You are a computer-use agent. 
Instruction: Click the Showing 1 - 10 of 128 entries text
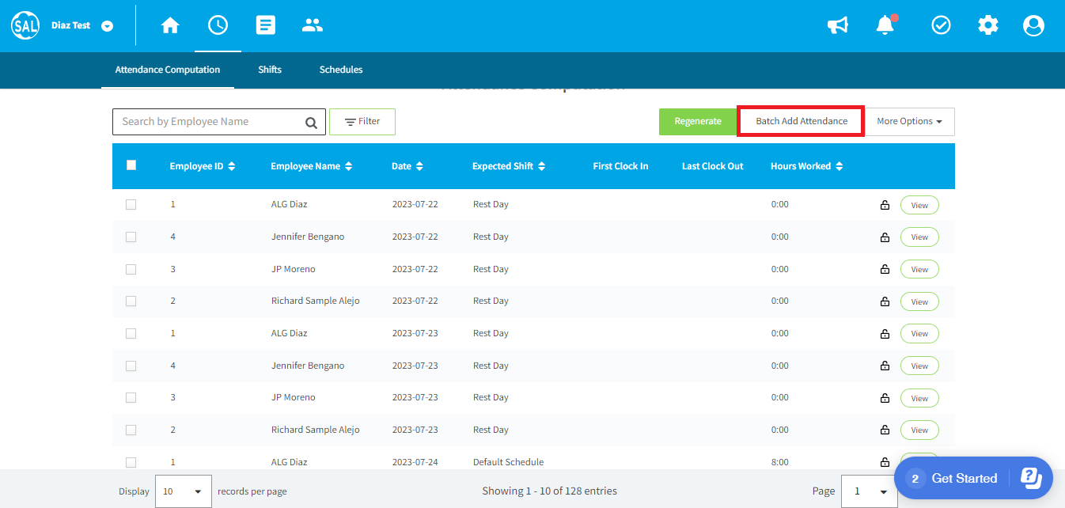tap(549, 491)
